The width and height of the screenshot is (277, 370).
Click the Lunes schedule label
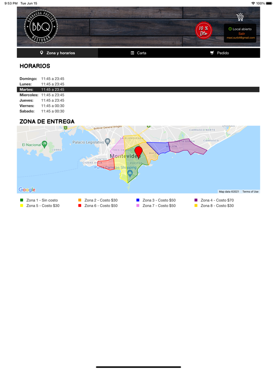pos(25,84)
